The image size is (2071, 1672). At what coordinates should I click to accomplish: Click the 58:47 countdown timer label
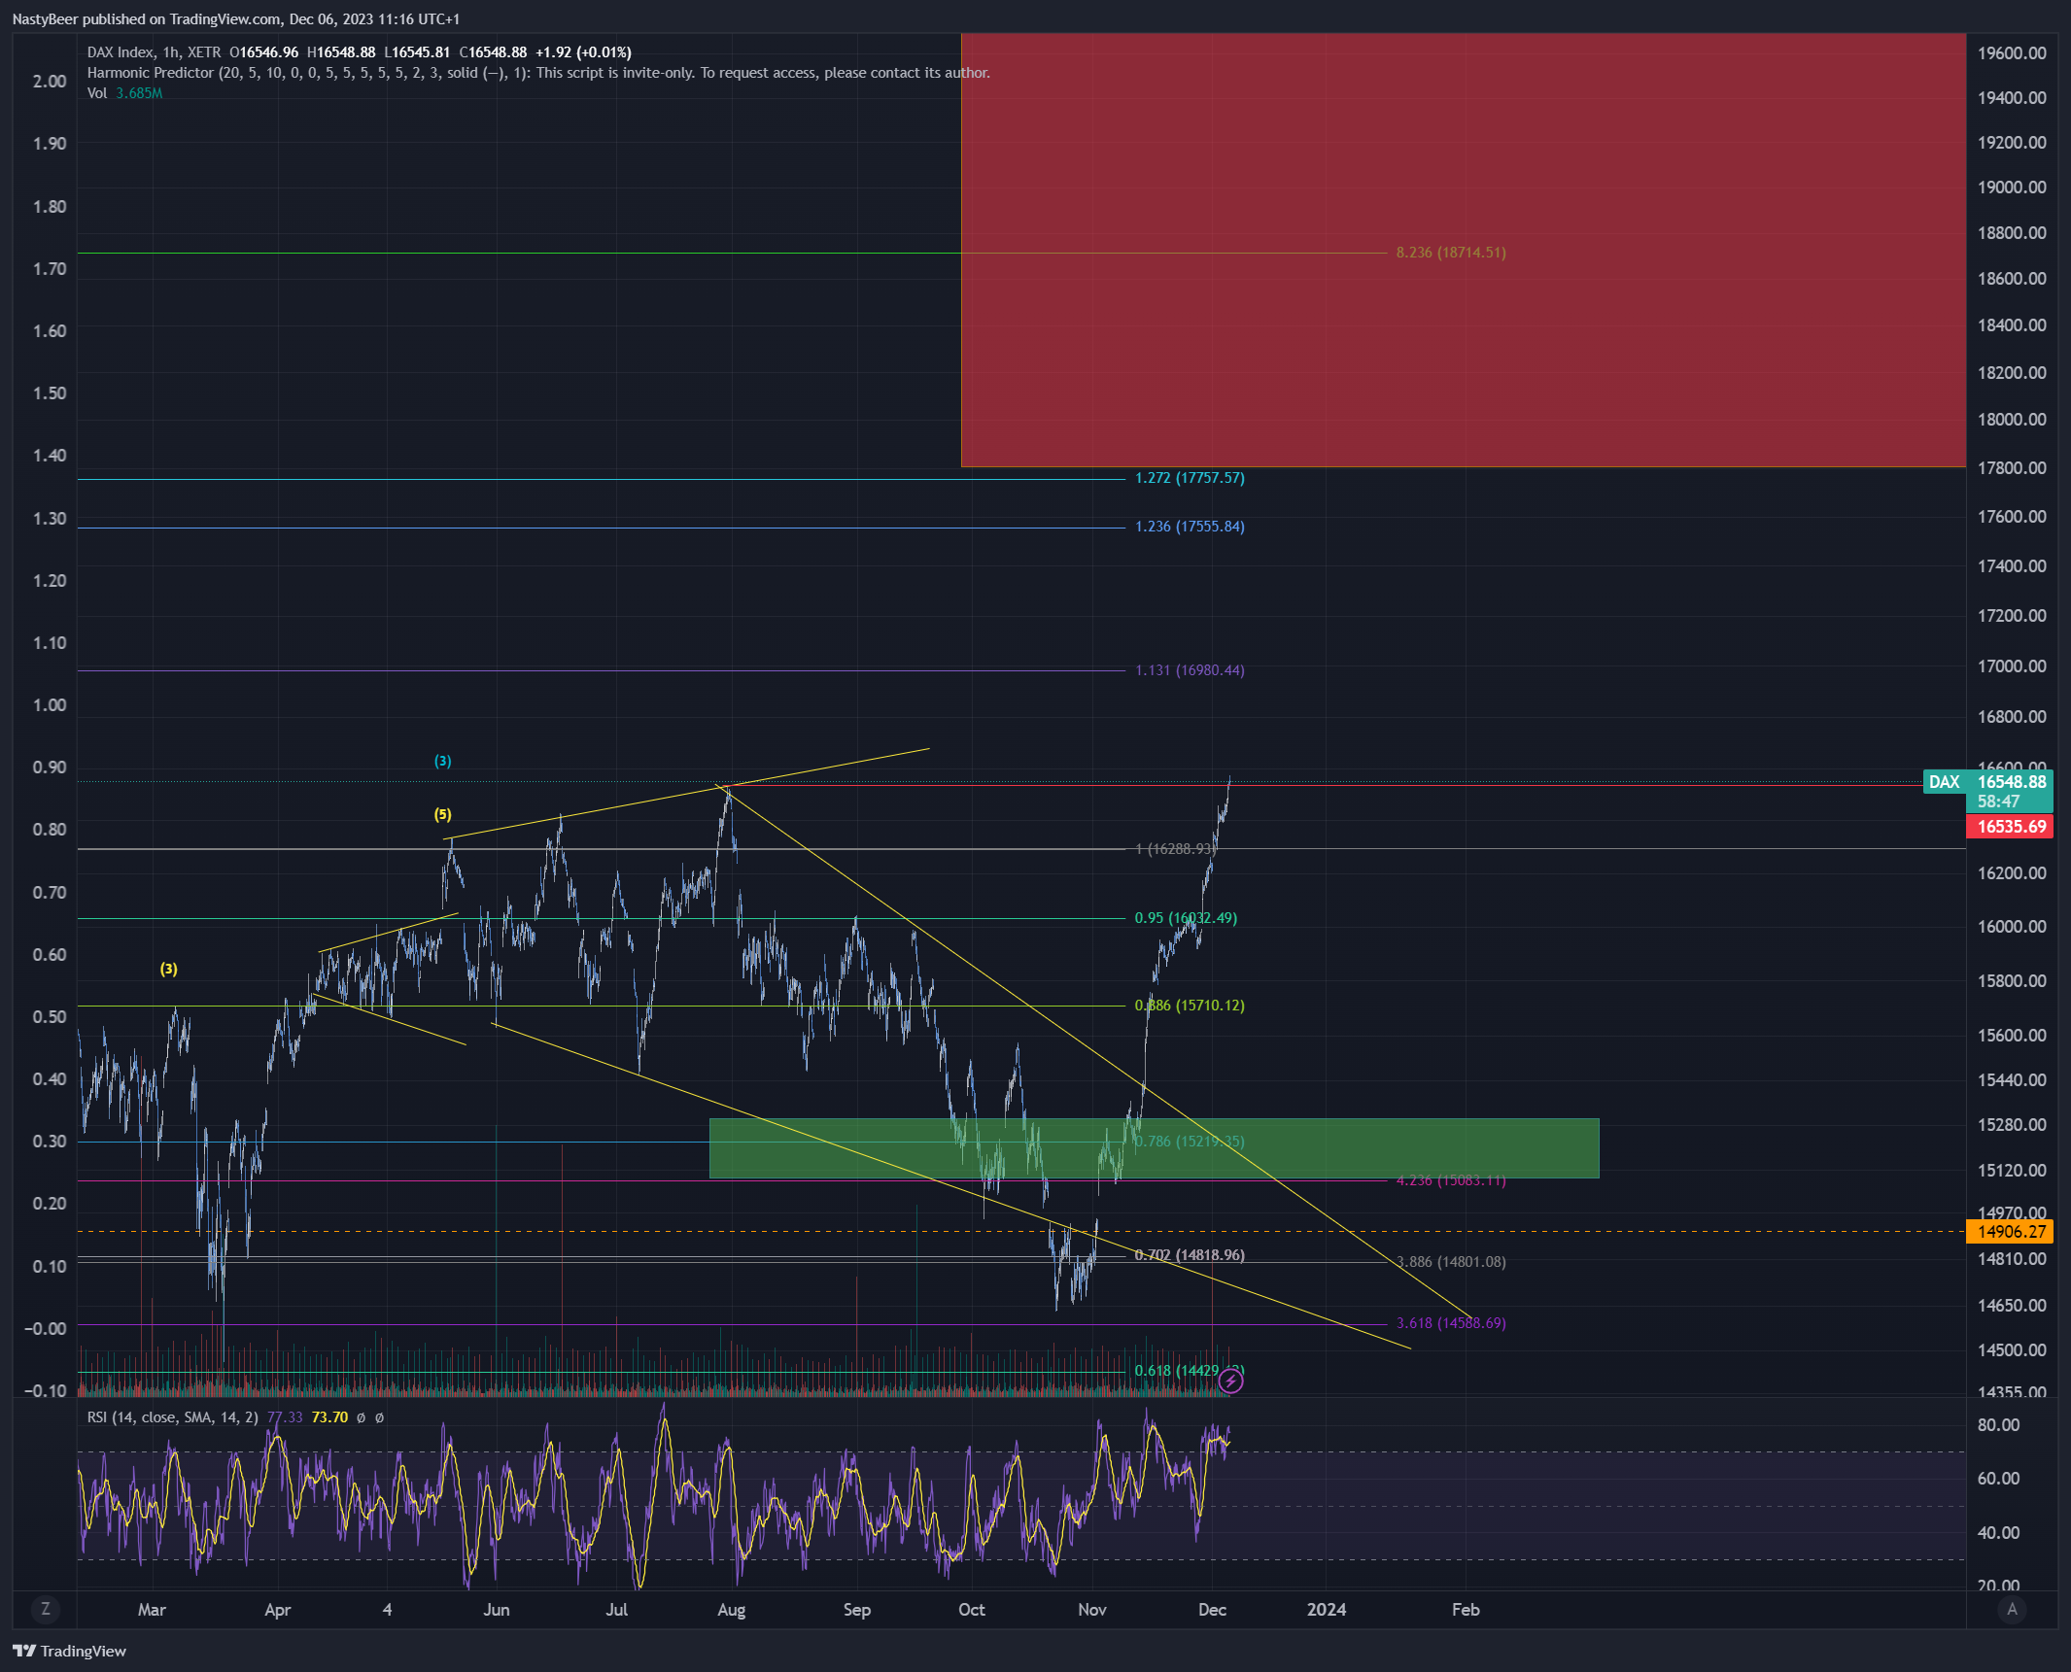[x=1998, y=802]
